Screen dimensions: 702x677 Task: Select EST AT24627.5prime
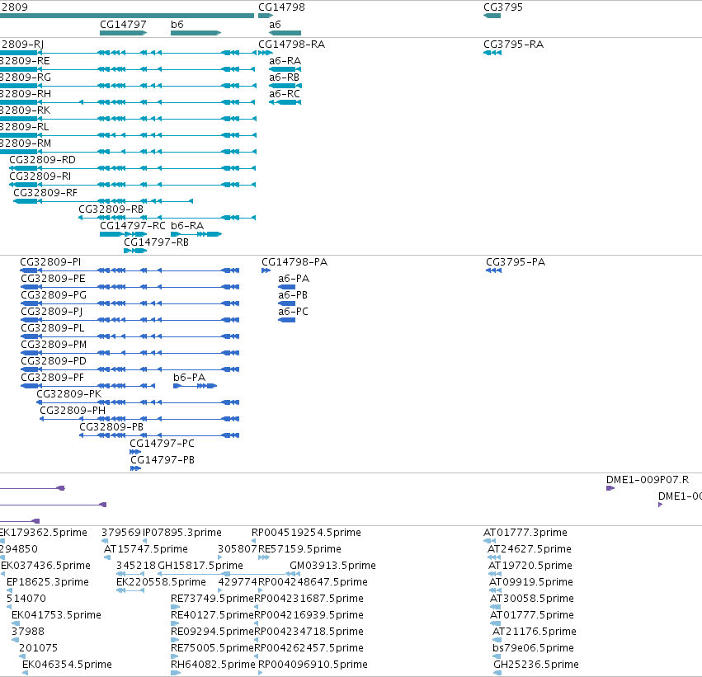[x=494, y=557]
